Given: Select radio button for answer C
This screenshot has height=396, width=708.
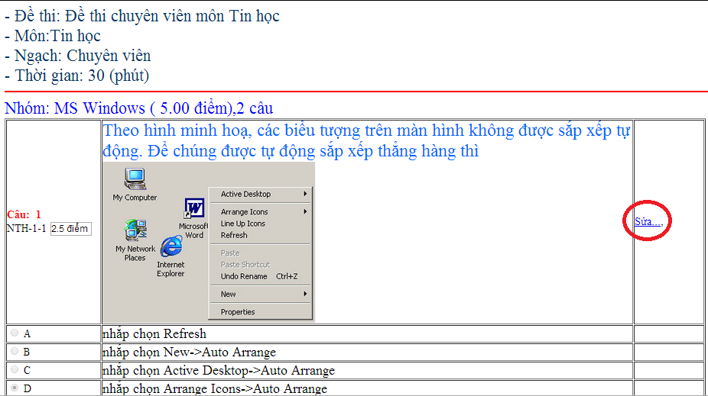Looking at the screenshot, I should point(15,369).
